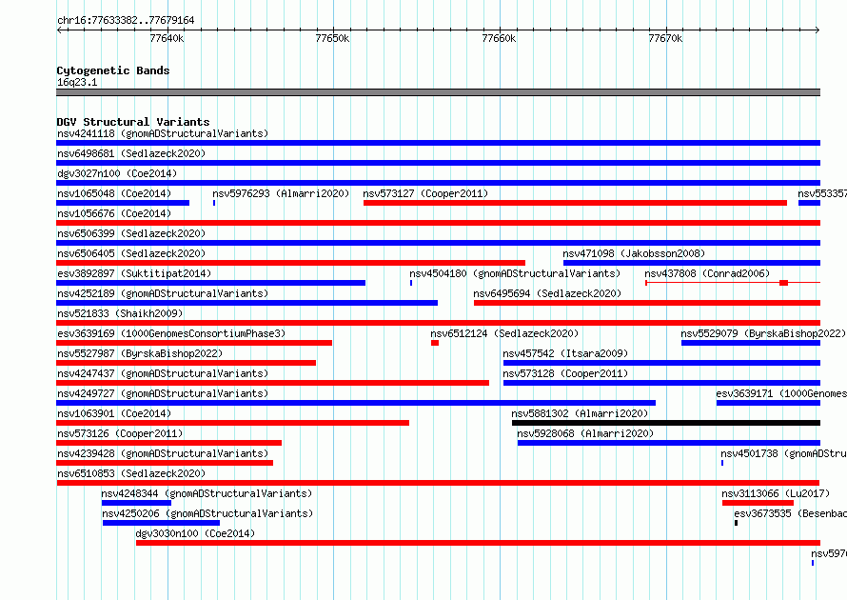This screenshot has width=847, height=600.
Task: Open the nsv3113066 Lu2017 variant
Action: [776, 493]
